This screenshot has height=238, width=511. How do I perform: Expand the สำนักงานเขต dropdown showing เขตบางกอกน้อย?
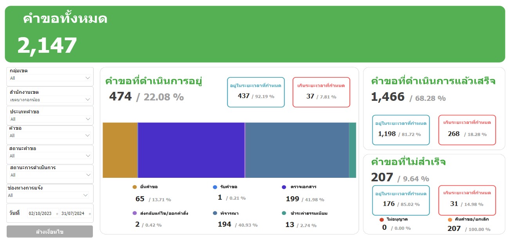50,100
